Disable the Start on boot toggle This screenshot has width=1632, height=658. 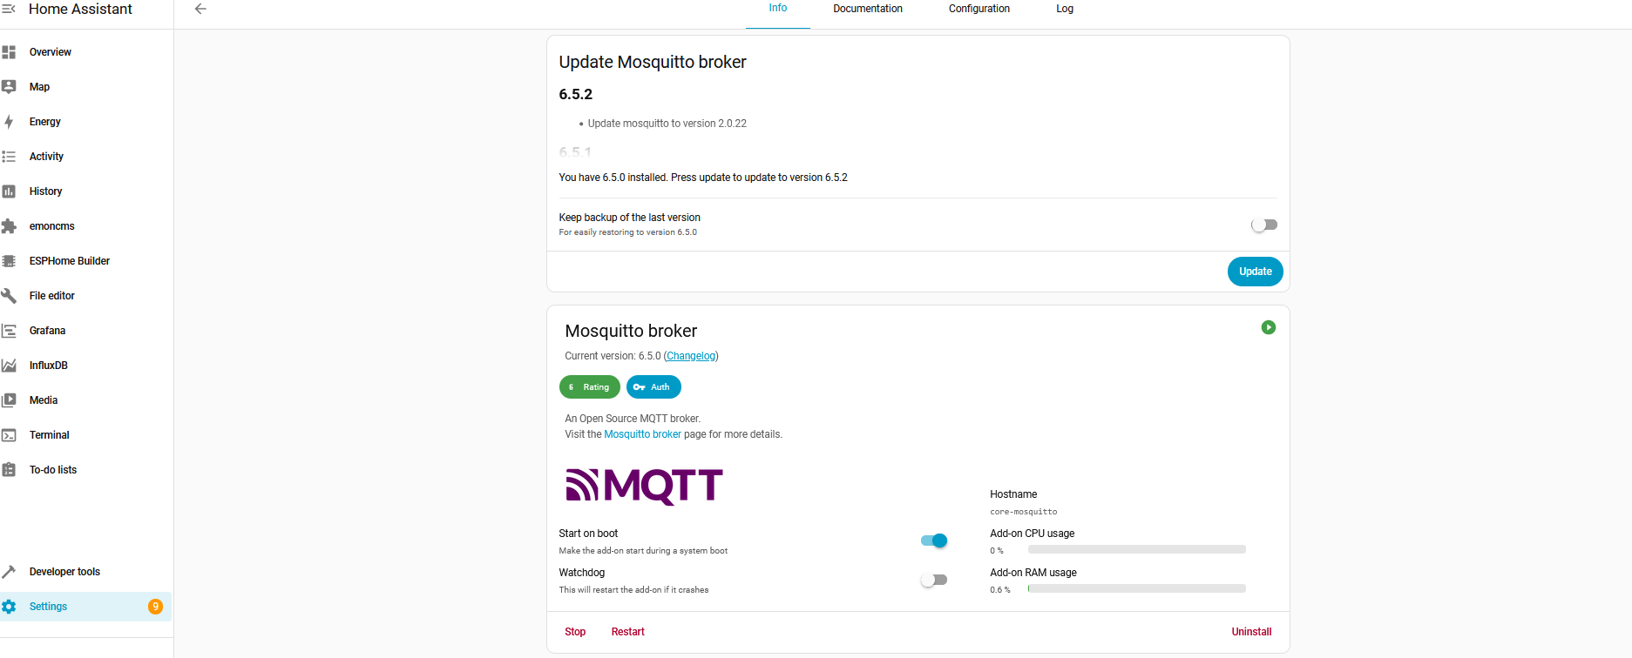pyautogui.click(x=933, y=540)
